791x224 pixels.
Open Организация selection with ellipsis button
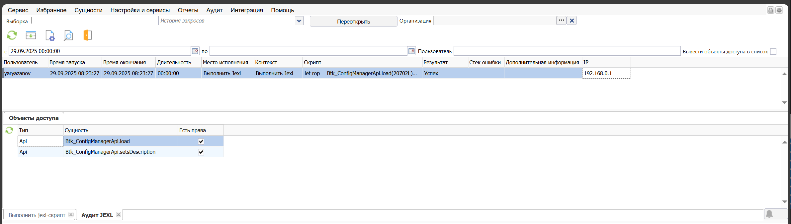pyautogui.click(x=561, y=21)
